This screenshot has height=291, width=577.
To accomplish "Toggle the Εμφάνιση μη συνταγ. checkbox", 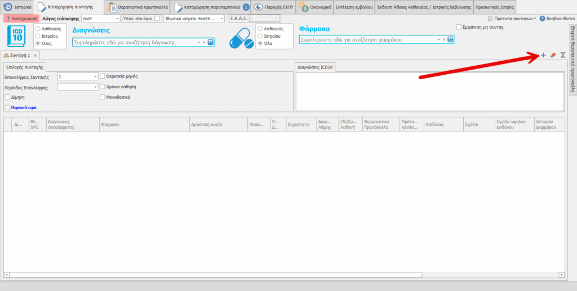I will pos(460,27).
